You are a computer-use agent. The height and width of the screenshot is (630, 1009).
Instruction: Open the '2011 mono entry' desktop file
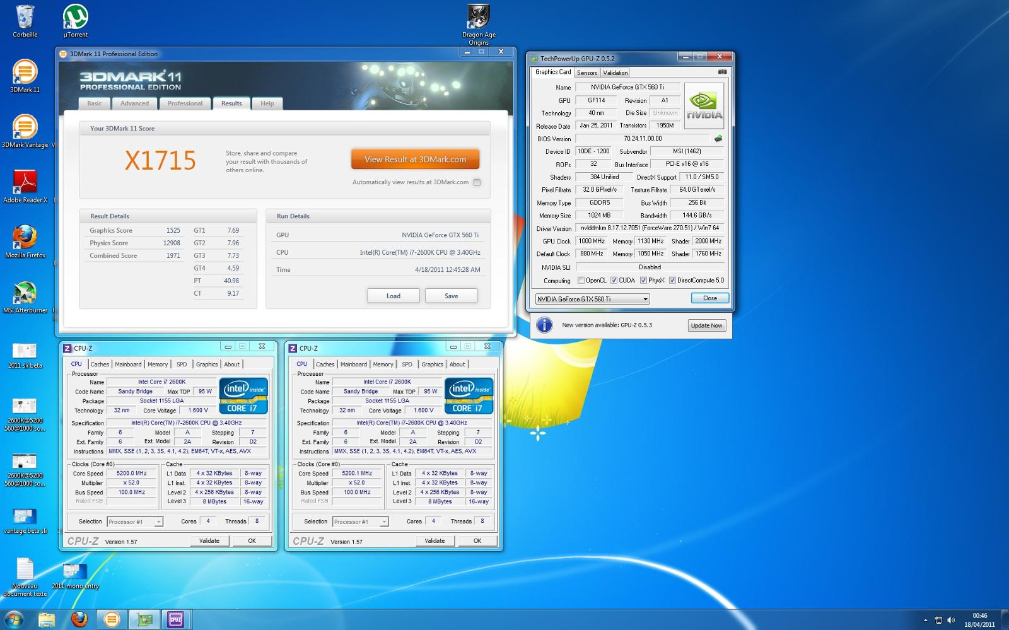[75, 576]
